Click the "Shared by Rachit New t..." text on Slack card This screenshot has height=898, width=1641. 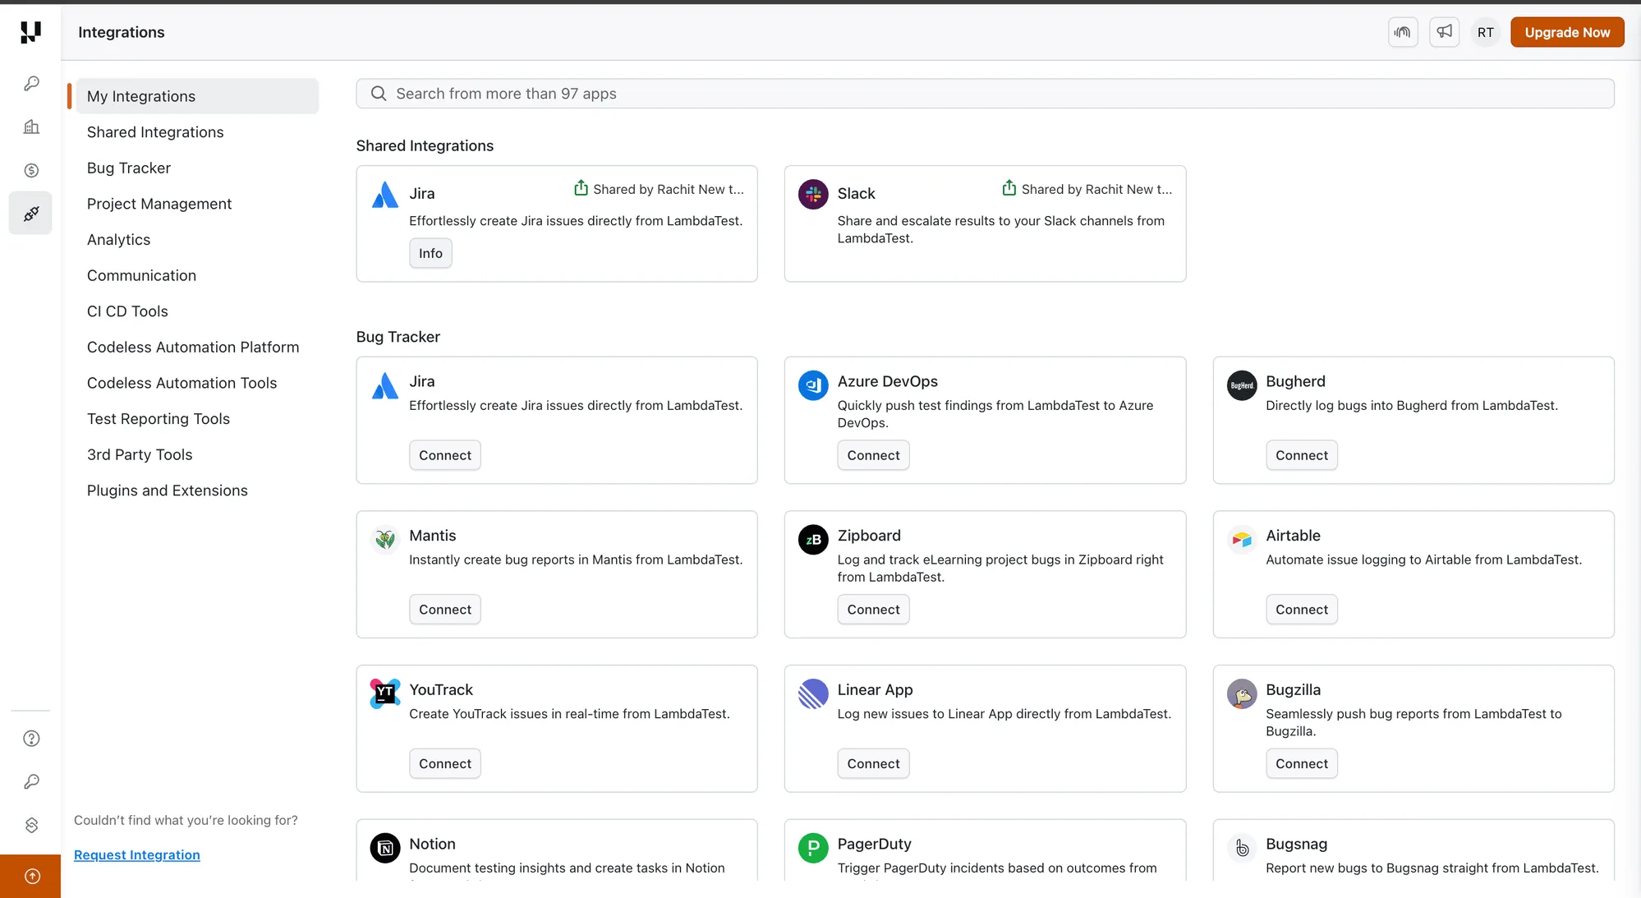(x=1096, y=189)
